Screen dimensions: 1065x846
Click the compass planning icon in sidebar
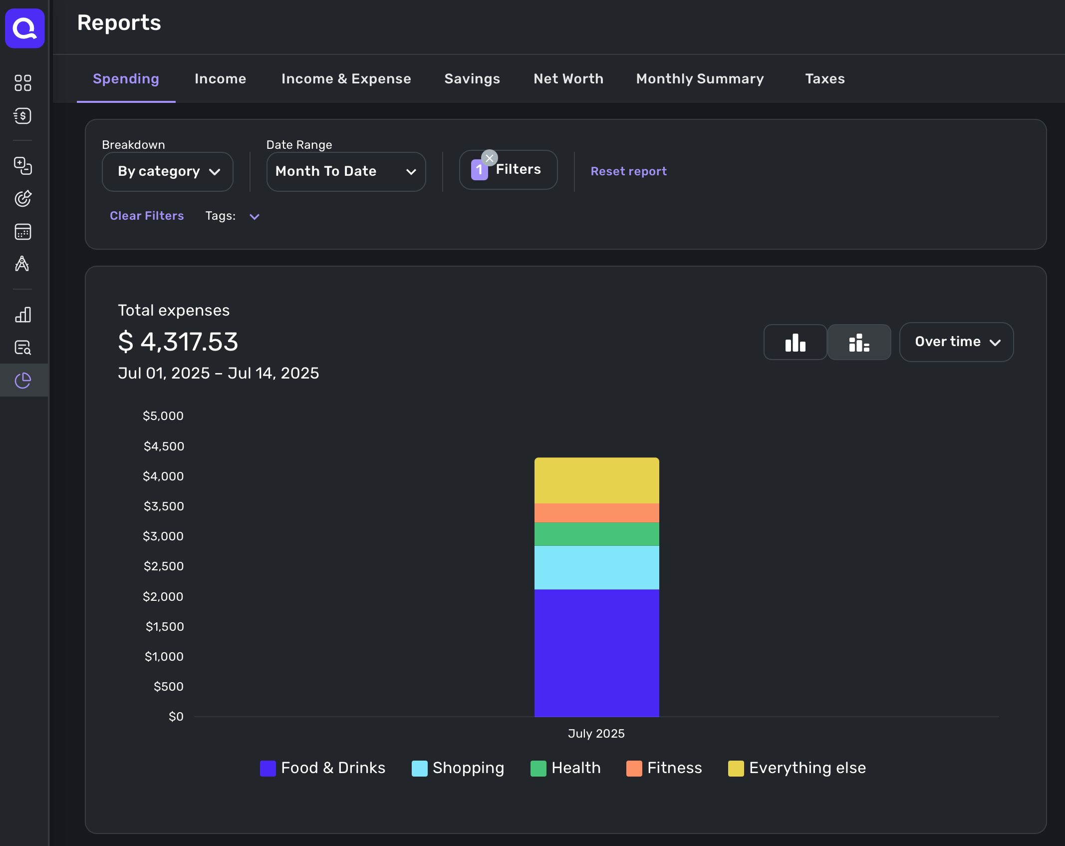pyautogui.click(x=22, y=264)
